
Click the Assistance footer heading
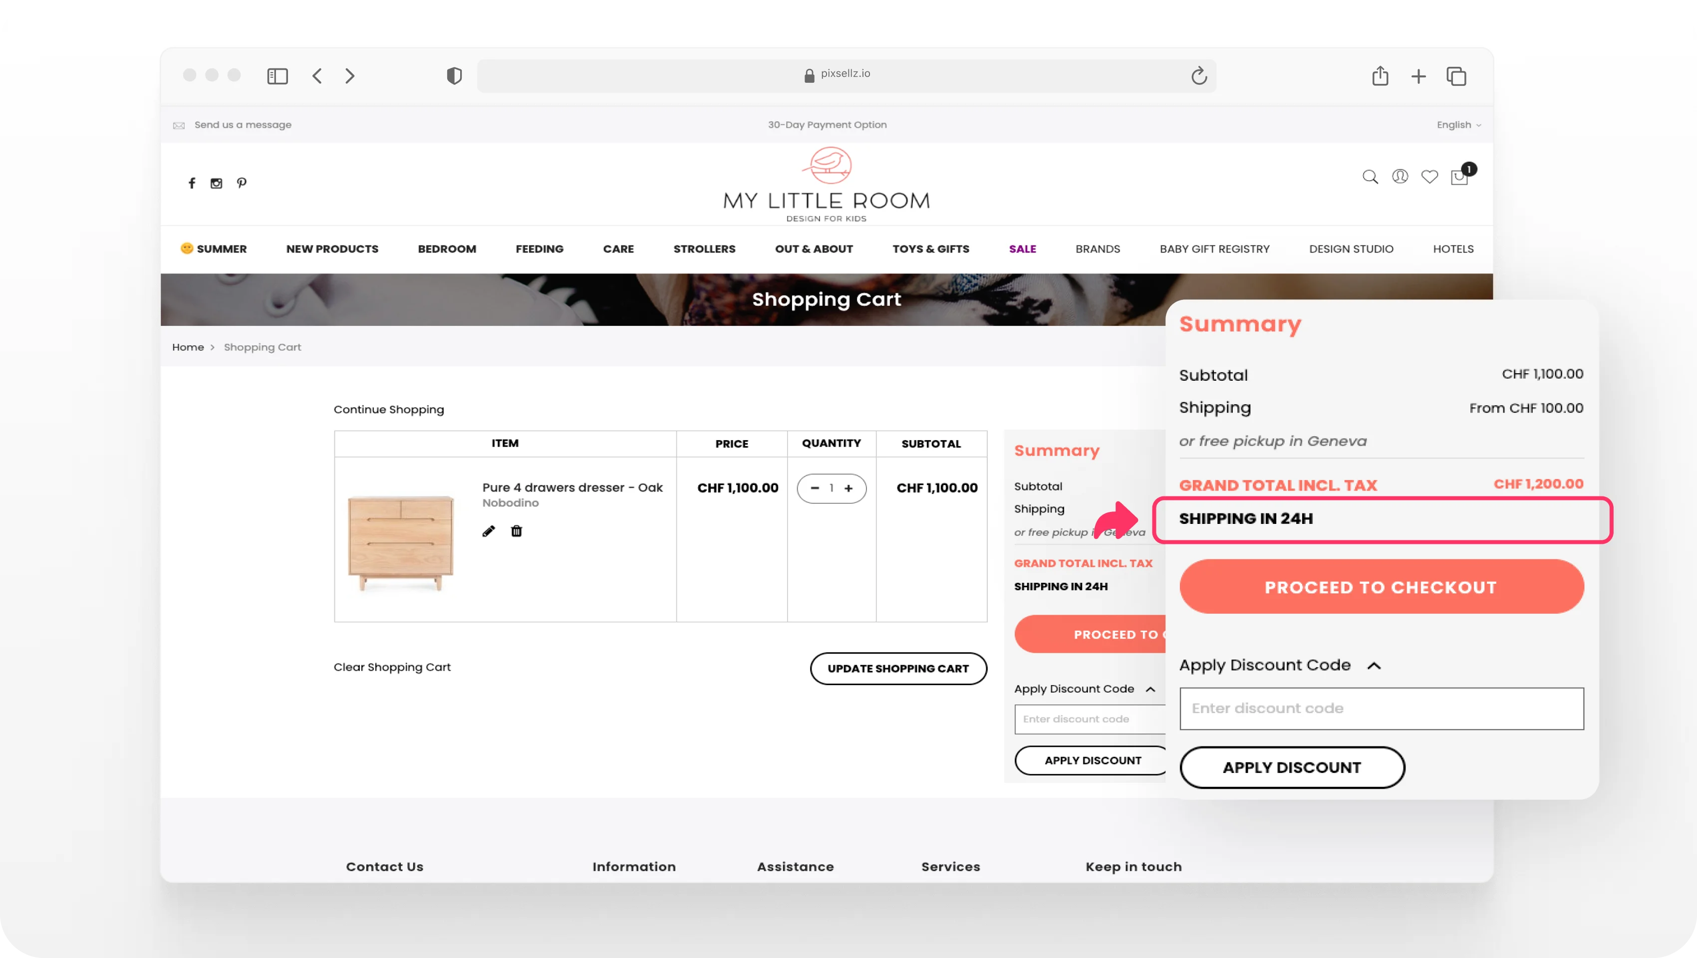[x=795, y=867]
